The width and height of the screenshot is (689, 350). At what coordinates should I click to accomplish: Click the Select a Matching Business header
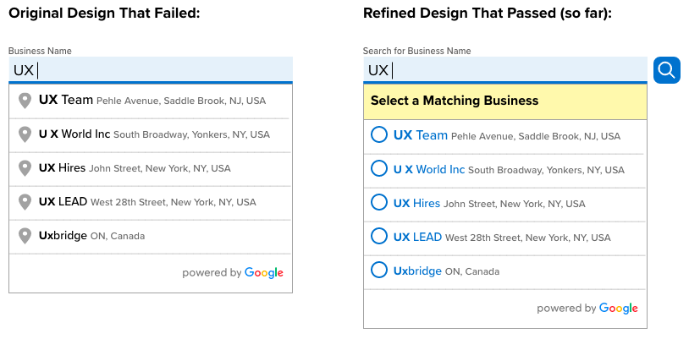(505, 101)
